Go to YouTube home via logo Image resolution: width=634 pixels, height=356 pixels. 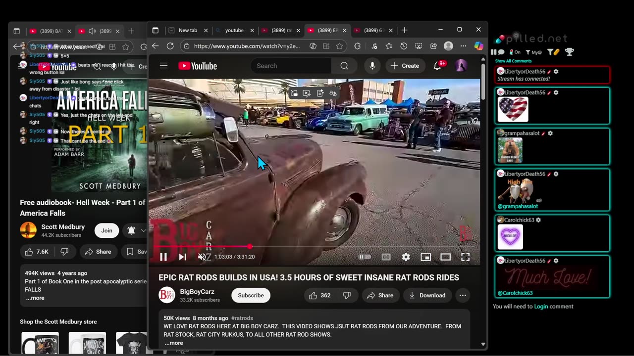pos(198,66)
